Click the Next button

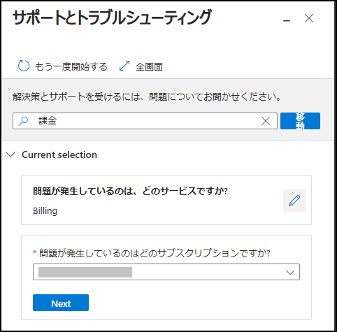(61, 303)
